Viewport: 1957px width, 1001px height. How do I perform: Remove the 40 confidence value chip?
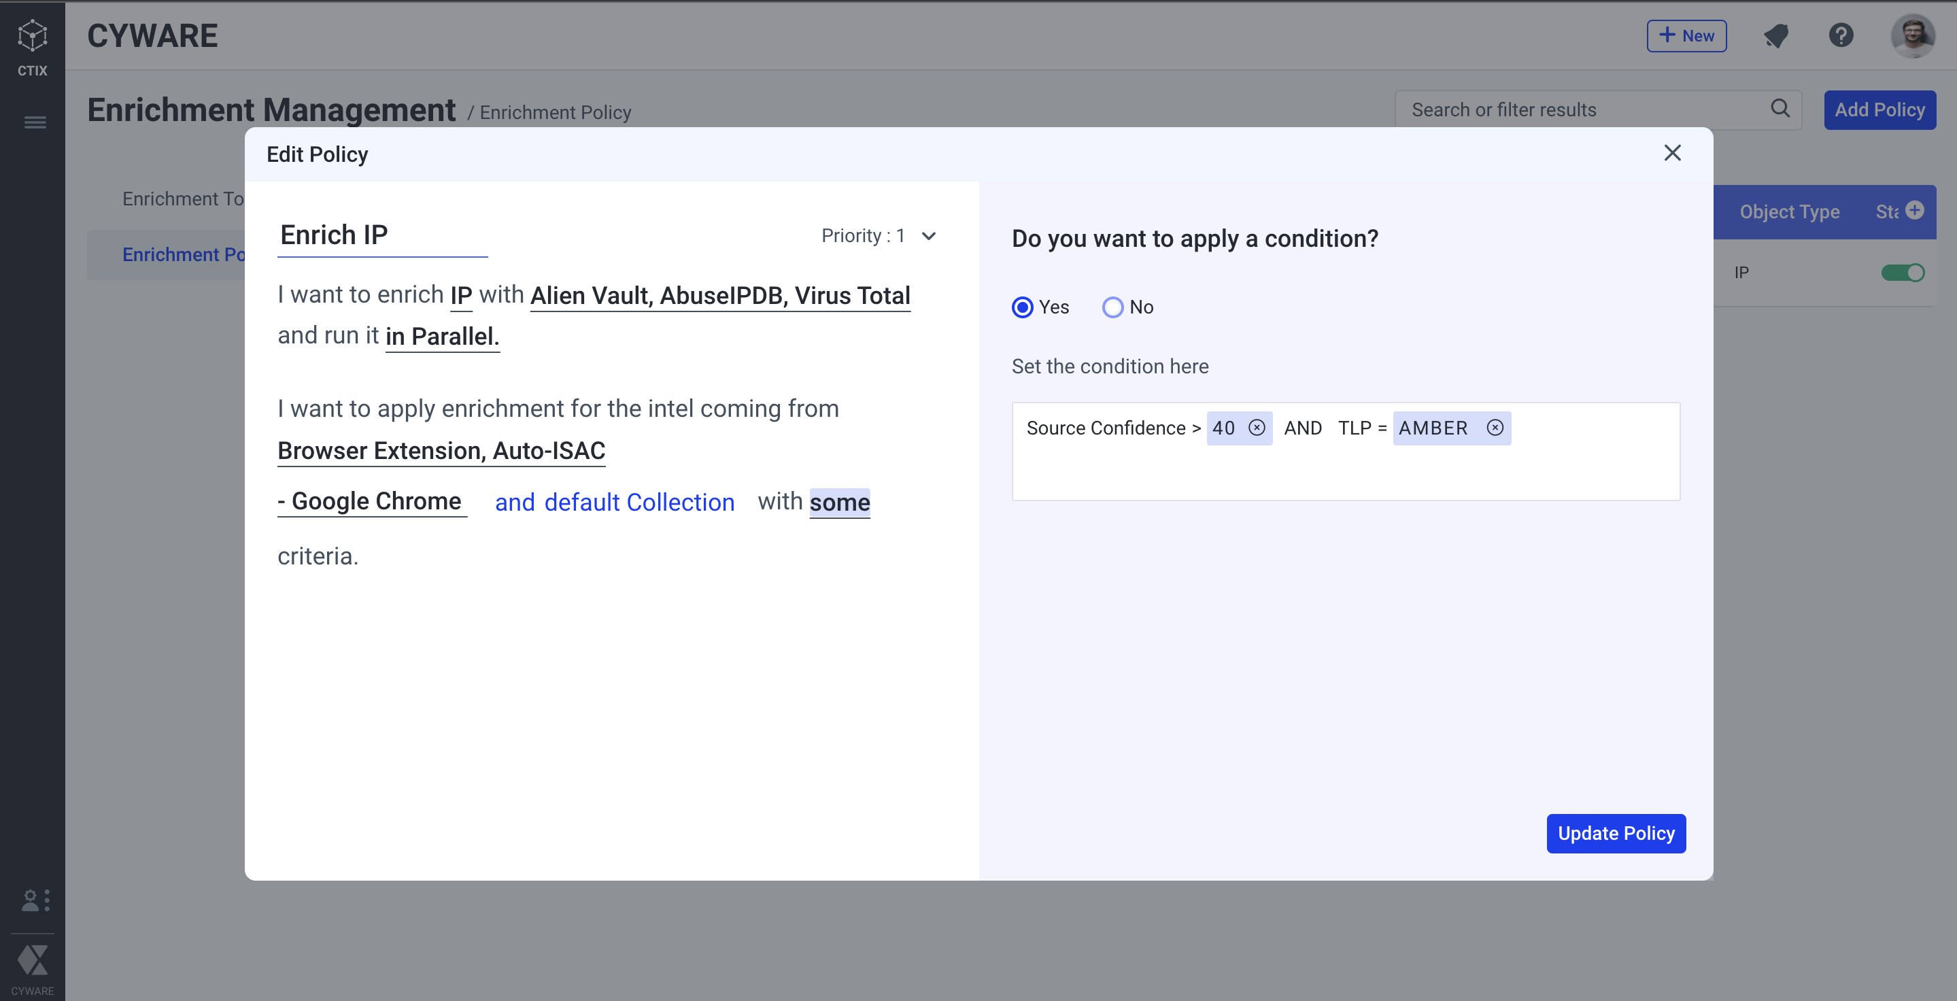click(1257, 428)
